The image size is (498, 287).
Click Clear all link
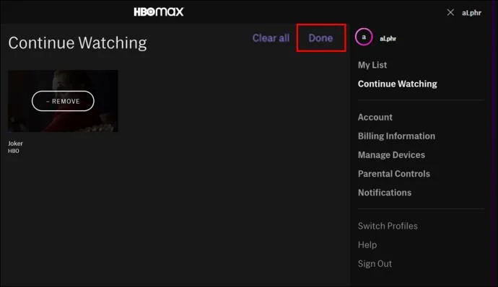point(271,38)
